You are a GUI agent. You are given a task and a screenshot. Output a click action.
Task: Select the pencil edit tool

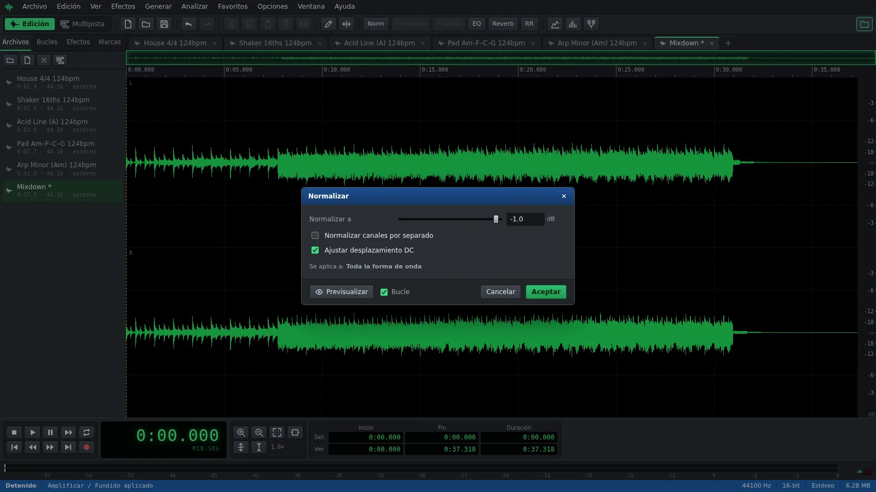(x=328, y=24)
